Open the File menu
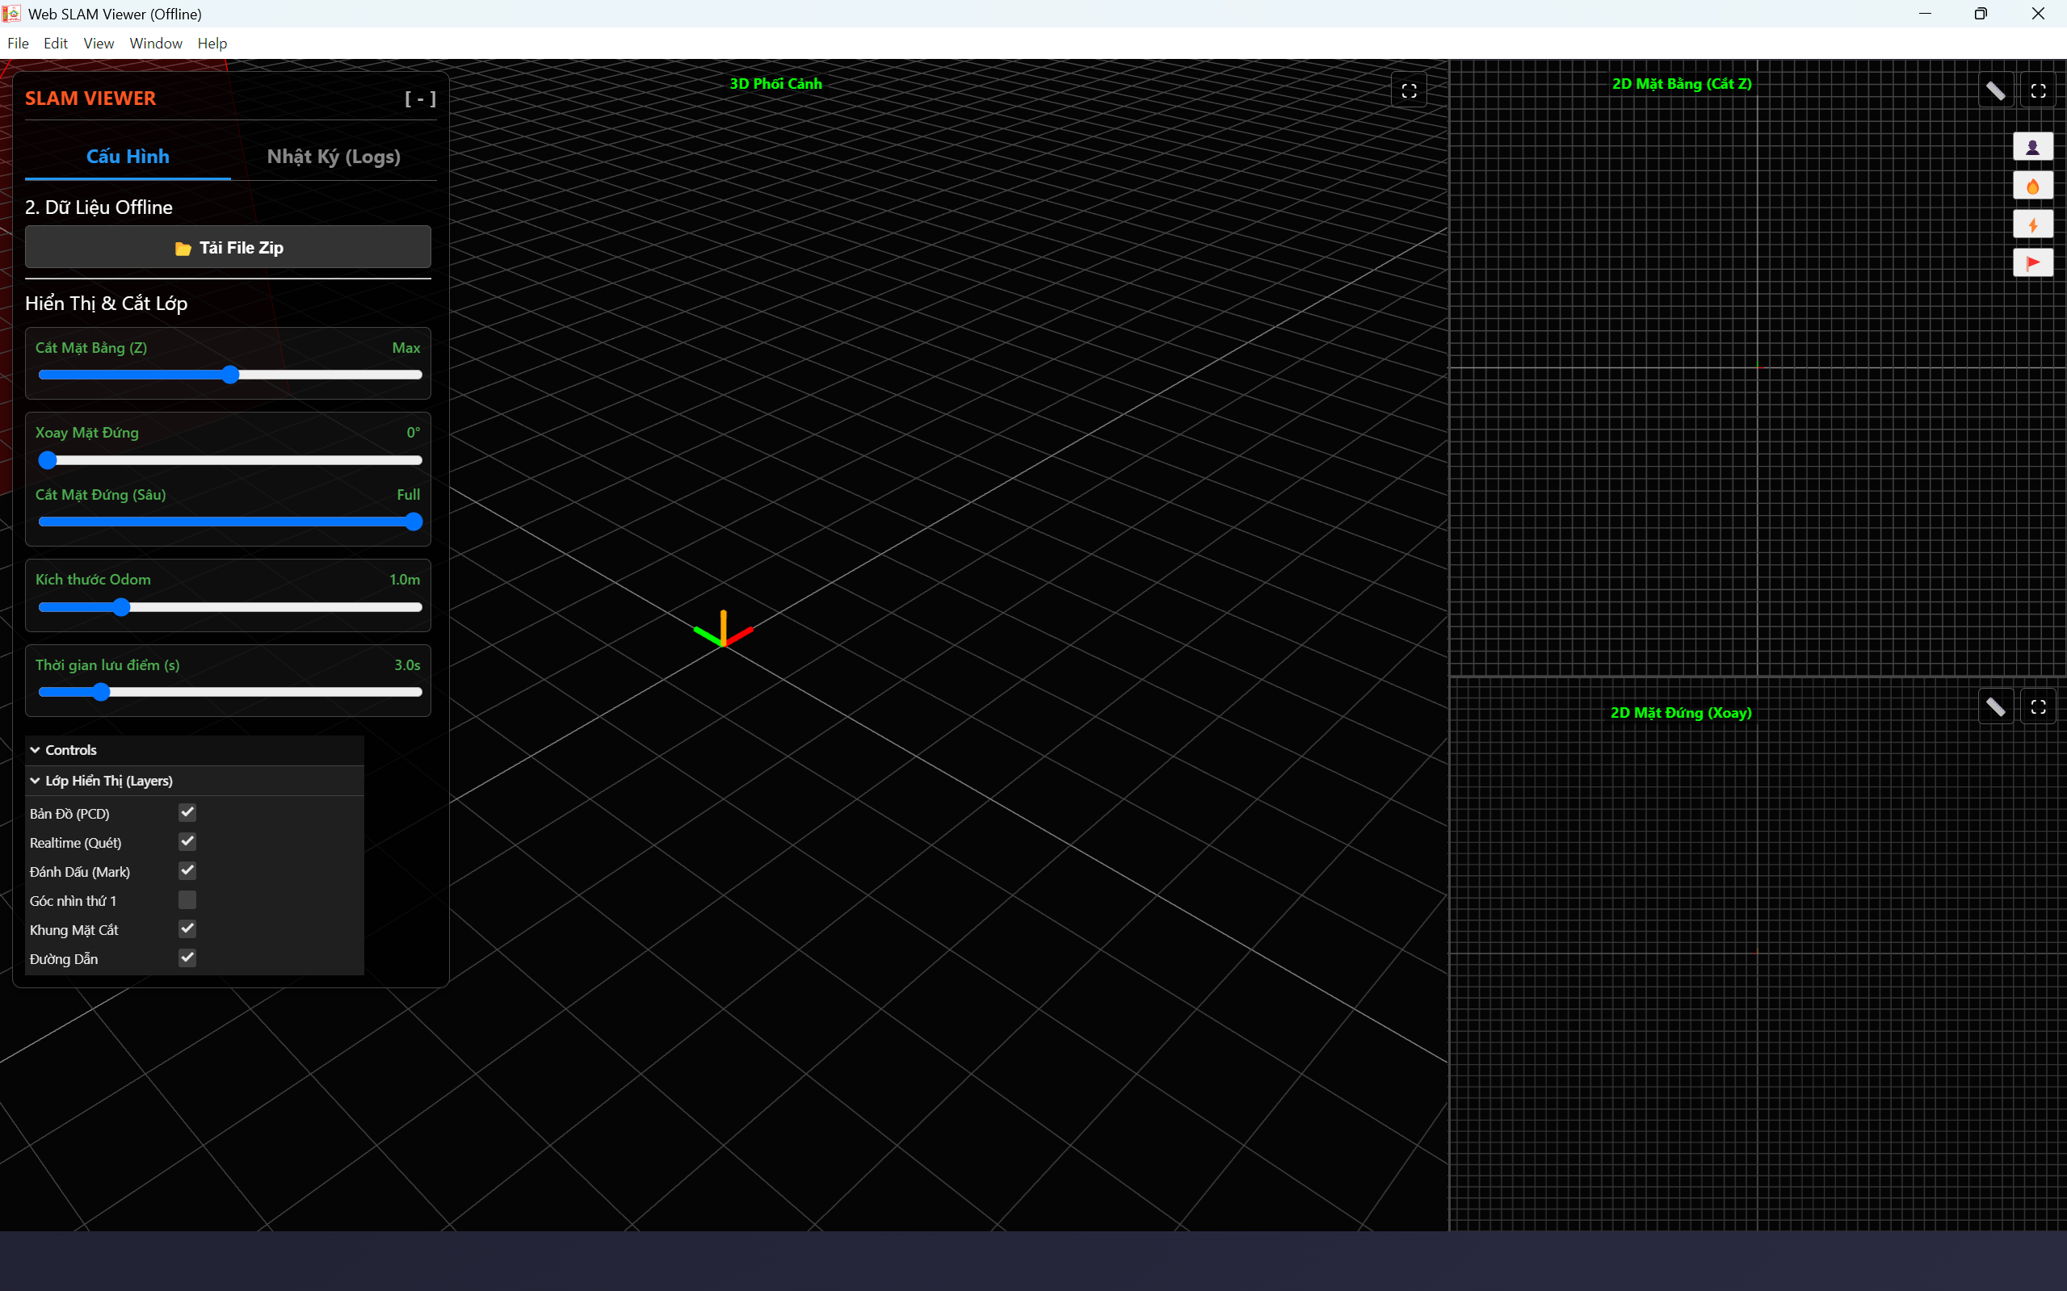Viewport: 2067px width, 1291px height. tap(18, 44)
